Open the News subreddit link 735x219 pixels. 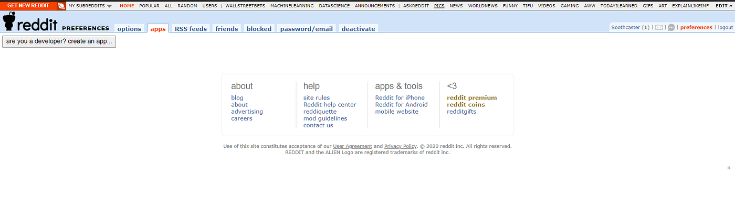click(456, 6)
